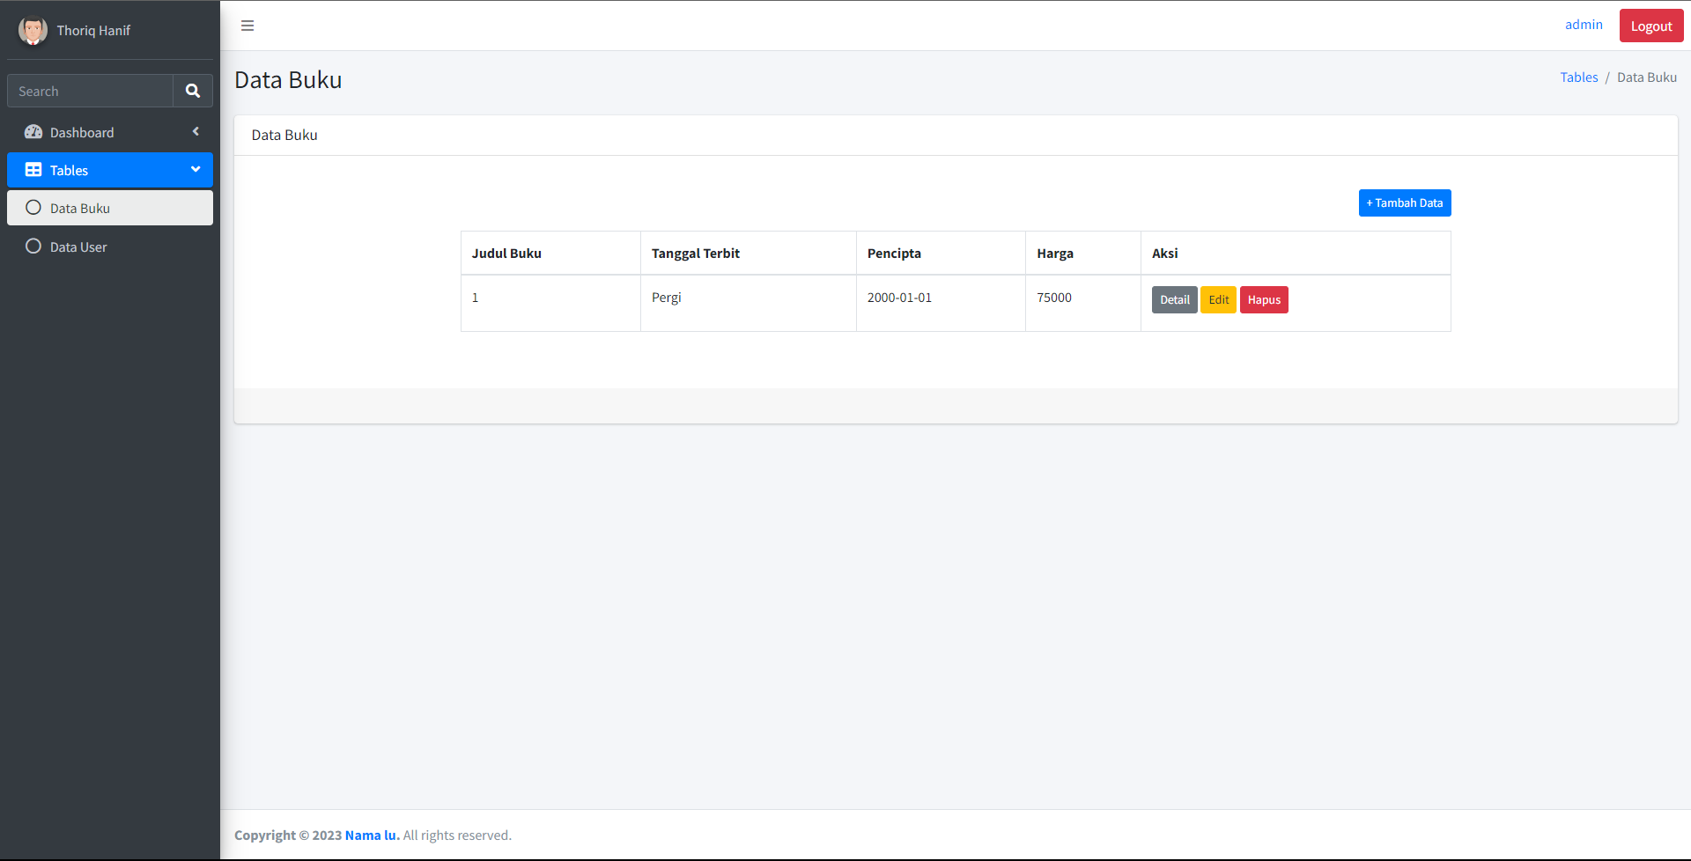The height and width of the screenshot is (861, 1691).
Task: Open the Data User sidebar item
Action: 78,247
